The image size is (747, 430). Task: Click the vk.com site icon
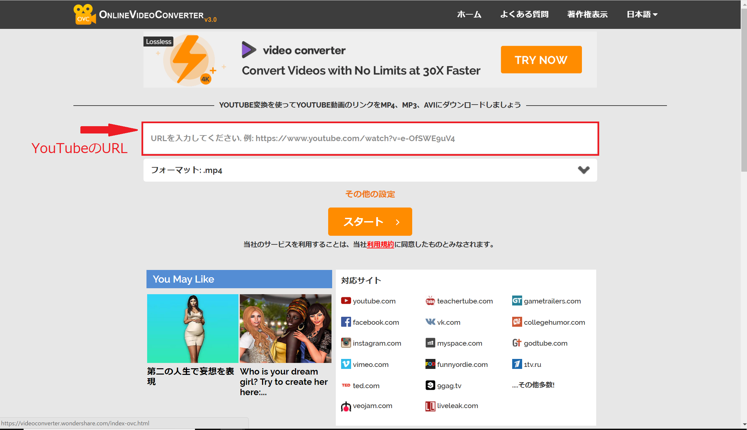pyautogui.click(x=430, y=322)
